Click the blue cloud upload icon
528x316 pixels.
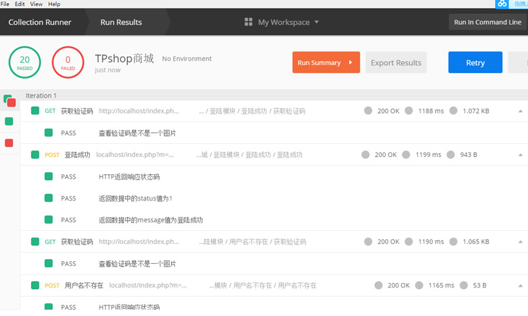pos(502,4)
